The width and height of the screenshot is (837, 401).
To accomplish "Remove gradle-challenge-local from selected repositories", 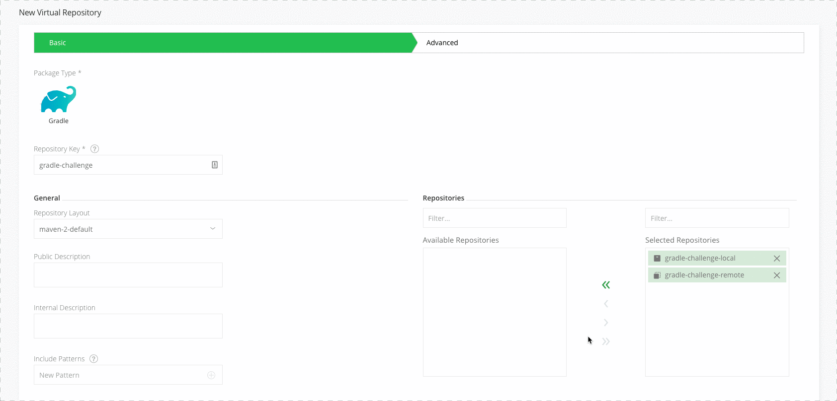I will 776,259.
